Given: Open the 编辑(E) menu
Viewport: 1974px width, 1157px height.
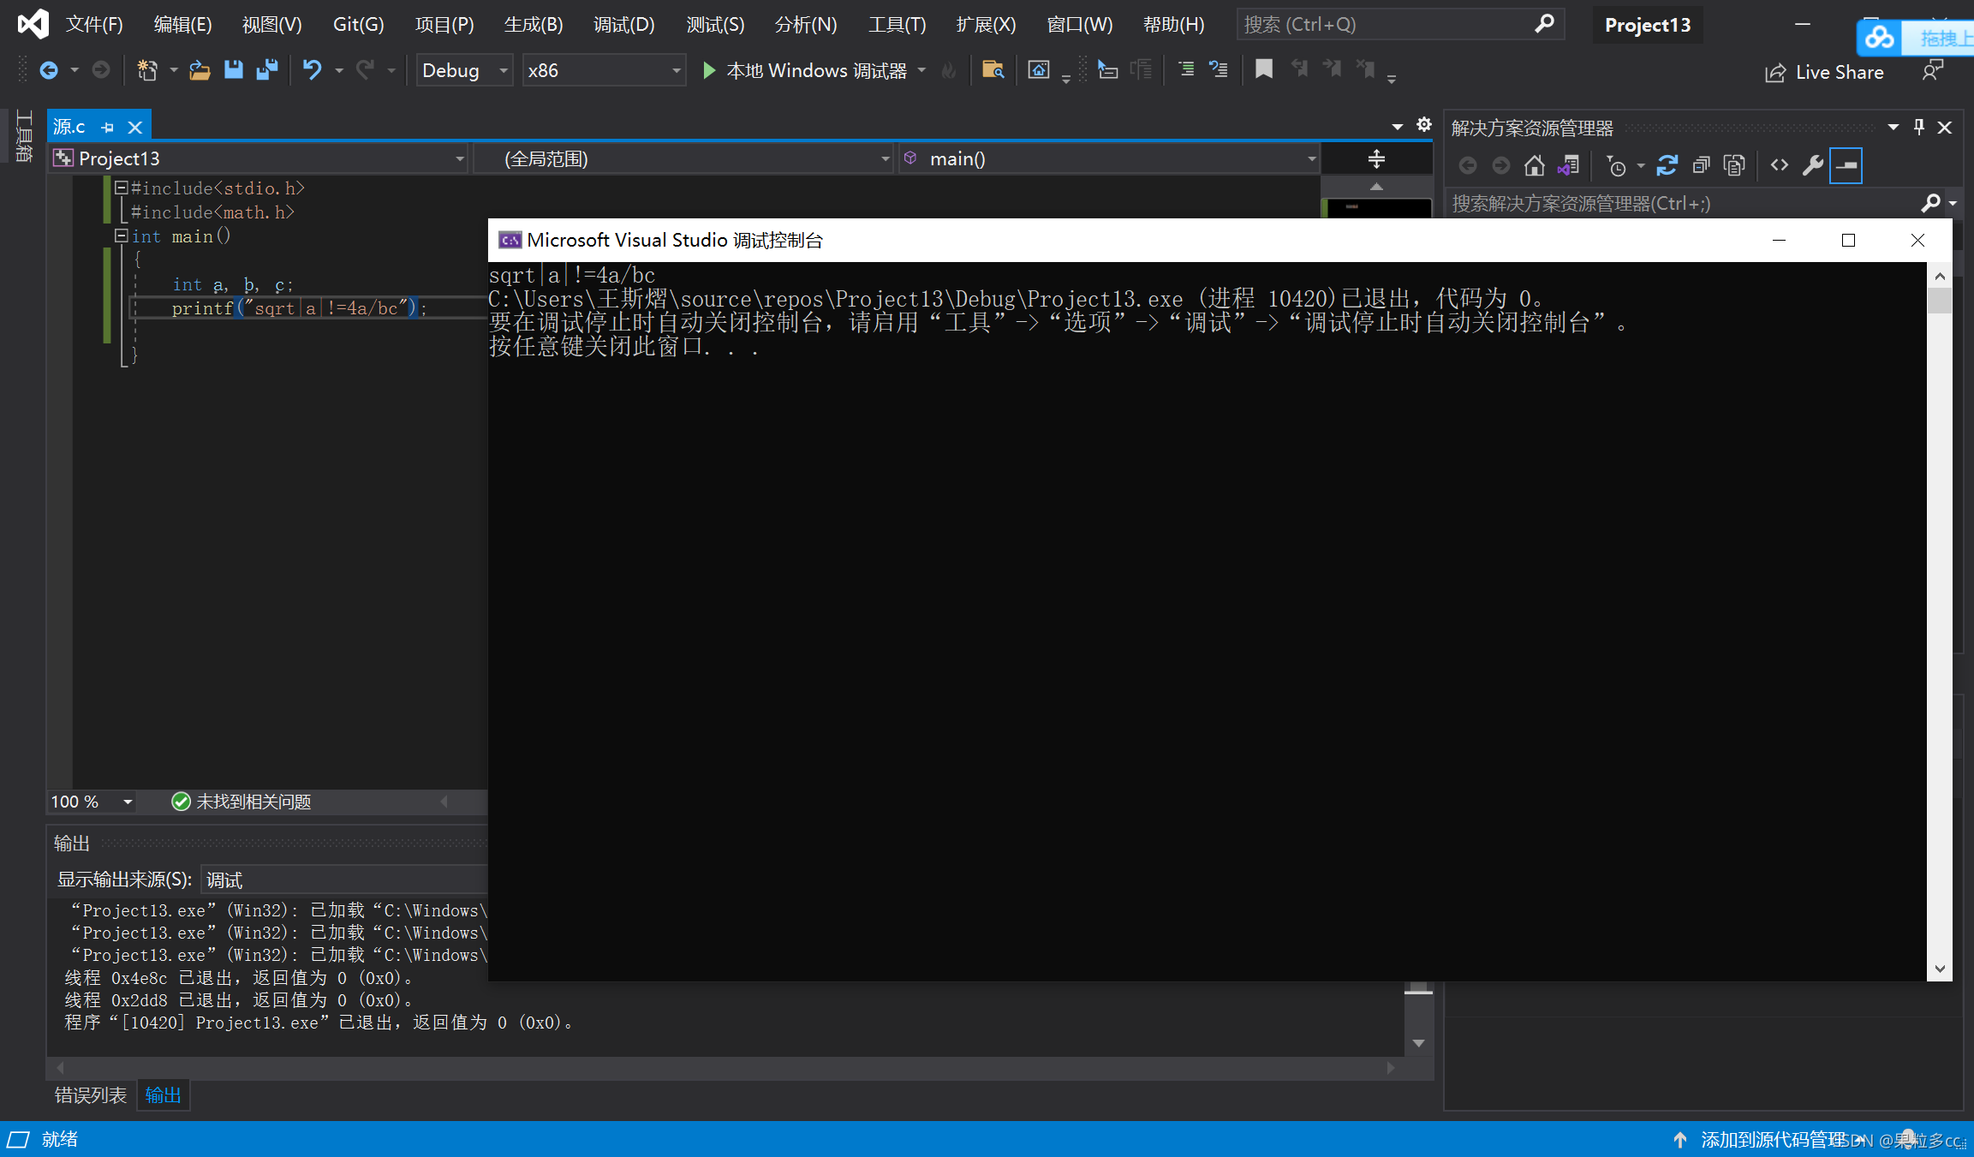Looking at the screenshot, I should click(182, 24).
